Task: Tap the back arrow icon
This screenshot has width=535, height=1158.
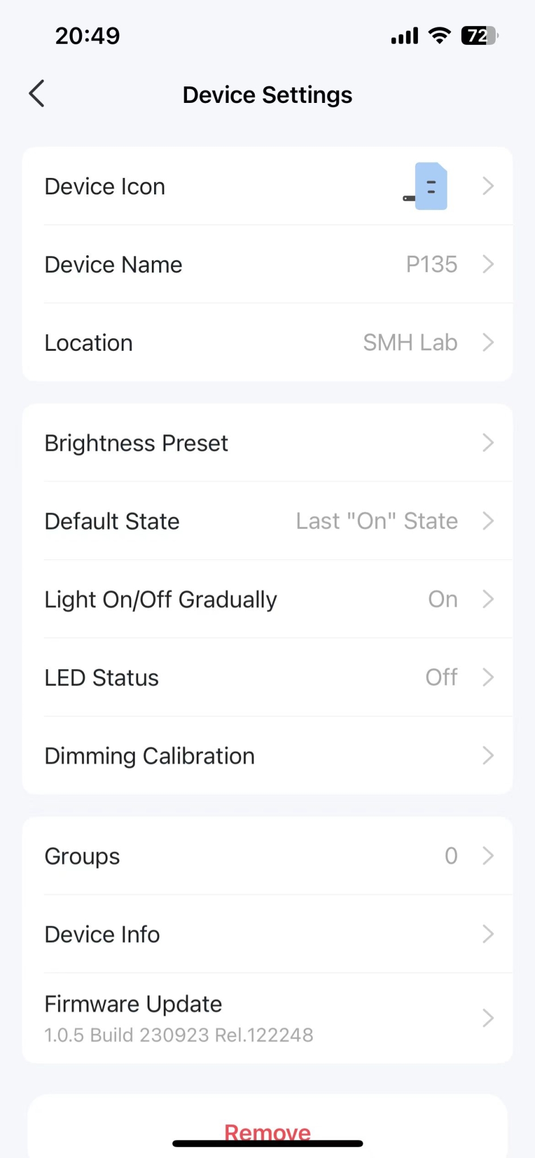Action: (x=37, y=94)
